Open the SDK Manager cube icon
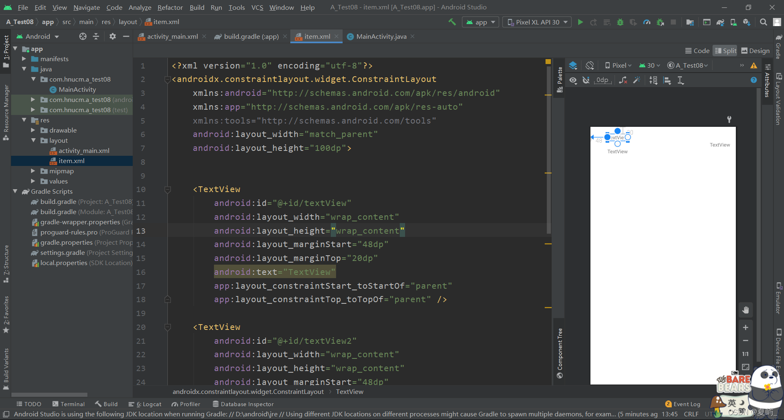 (747, 22)
